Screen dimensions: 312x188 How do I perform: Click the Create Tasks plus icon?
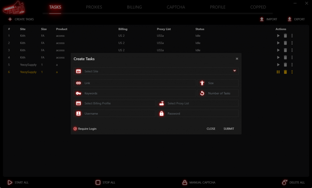(10, 19)
